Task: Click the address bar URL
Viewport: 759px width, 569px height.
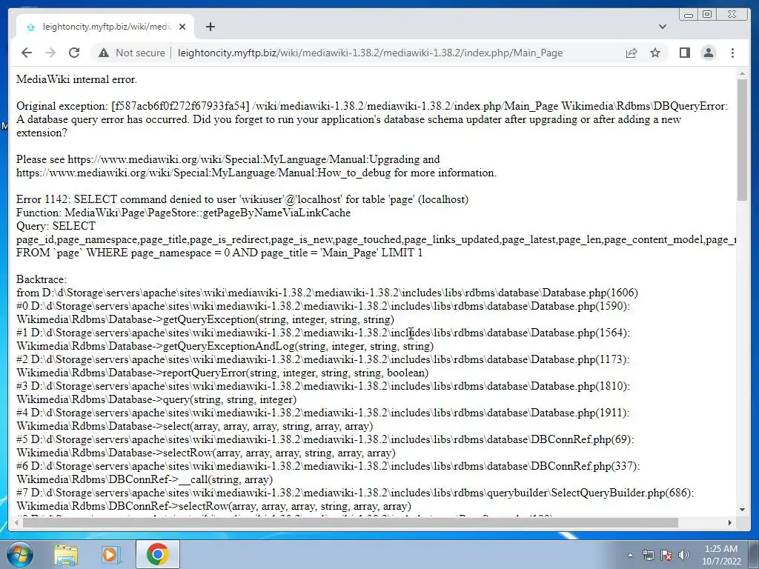Action: tap(370, 53)
